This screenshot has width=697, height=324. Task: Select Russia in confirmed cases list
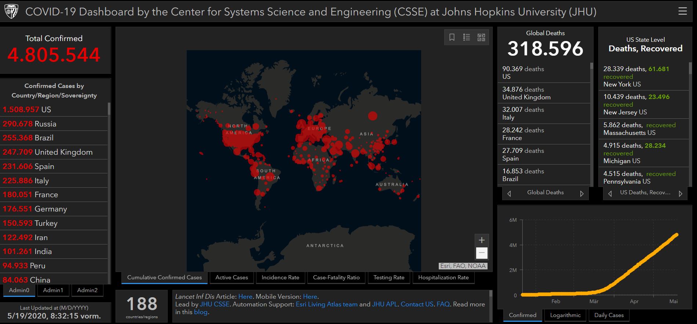[45, 124]
